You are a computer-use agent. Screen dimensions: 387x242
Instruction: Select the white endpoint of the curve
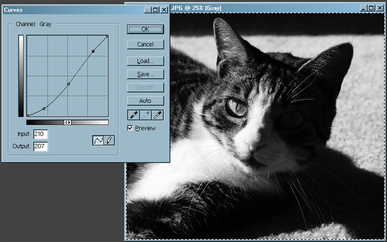107,36
